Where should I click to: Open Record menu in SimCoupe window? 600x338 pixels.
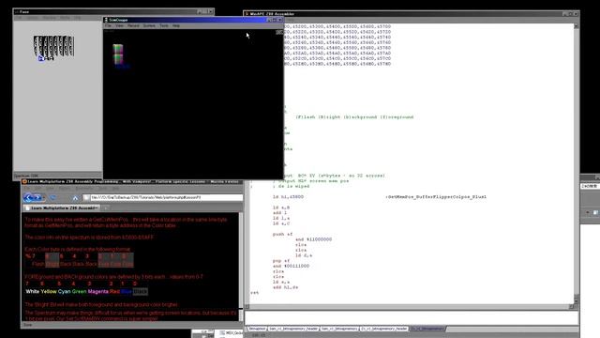click(133, 25)
